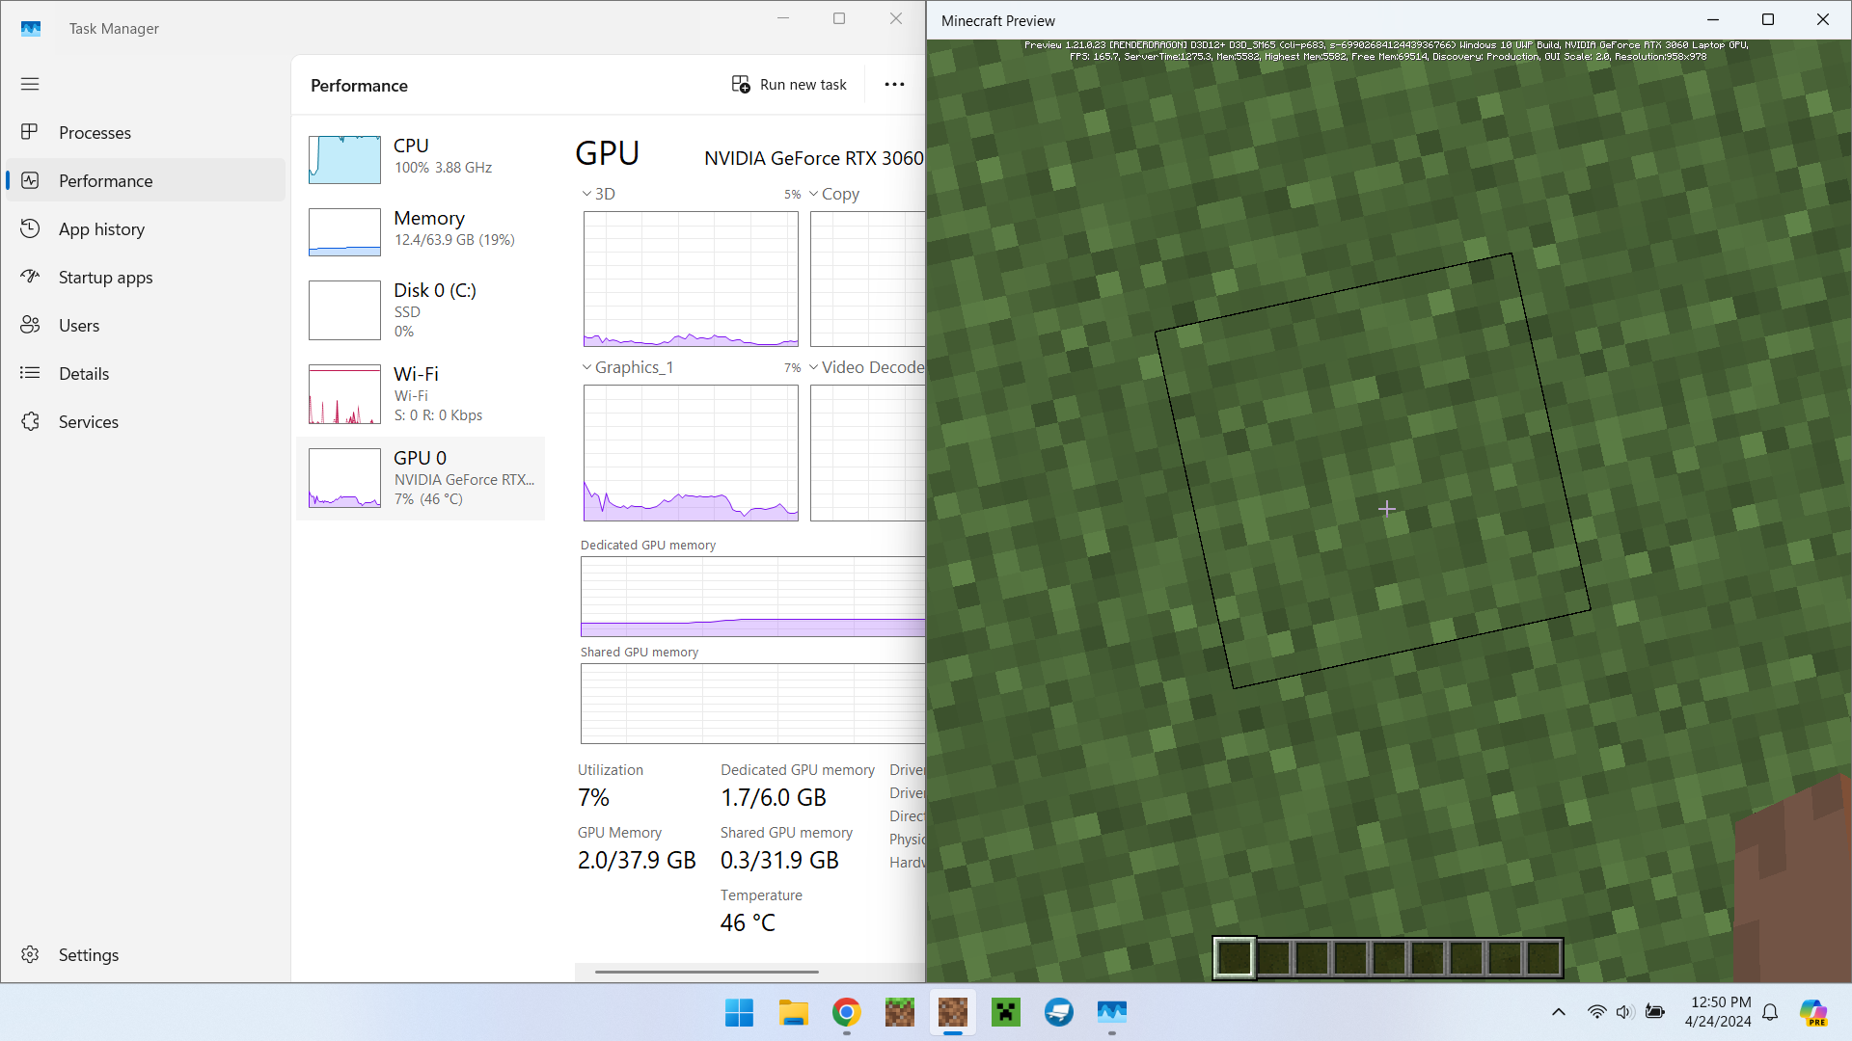The width and height of the screenshot is (1852, 1041).
Task: Select the Performance tab in sidebar
Action: 105,180
